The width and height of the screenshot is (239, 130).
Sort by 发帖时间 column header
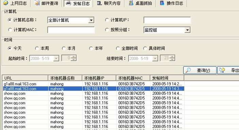pos(167,78)
